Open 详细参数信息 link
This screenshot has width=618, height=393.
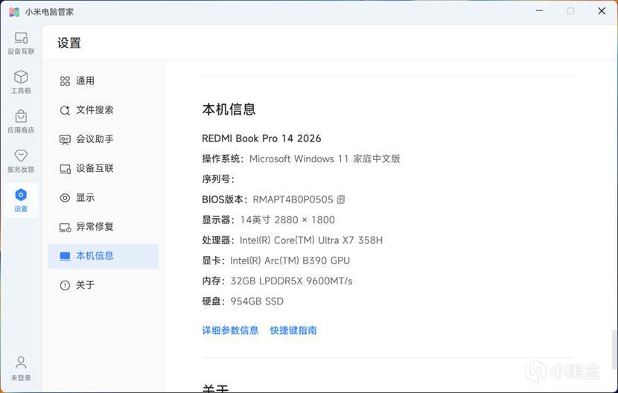pyautogui.click(x=230, y=330)
